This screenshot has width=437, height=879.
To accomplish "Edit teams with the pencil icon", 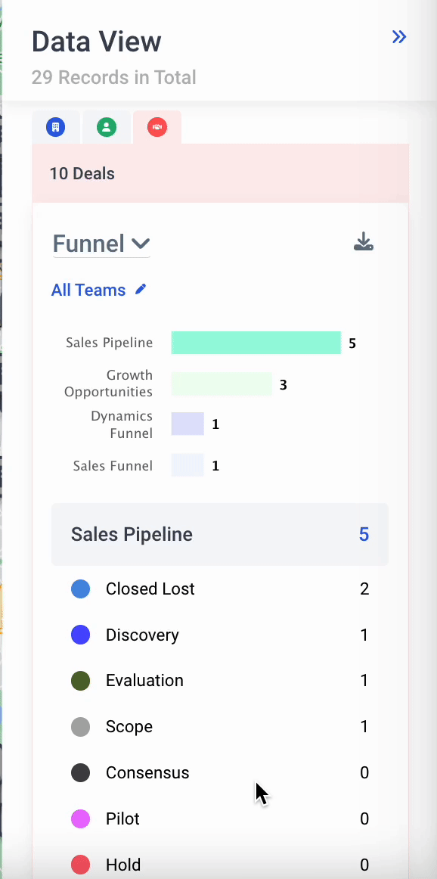I will 141,289.
